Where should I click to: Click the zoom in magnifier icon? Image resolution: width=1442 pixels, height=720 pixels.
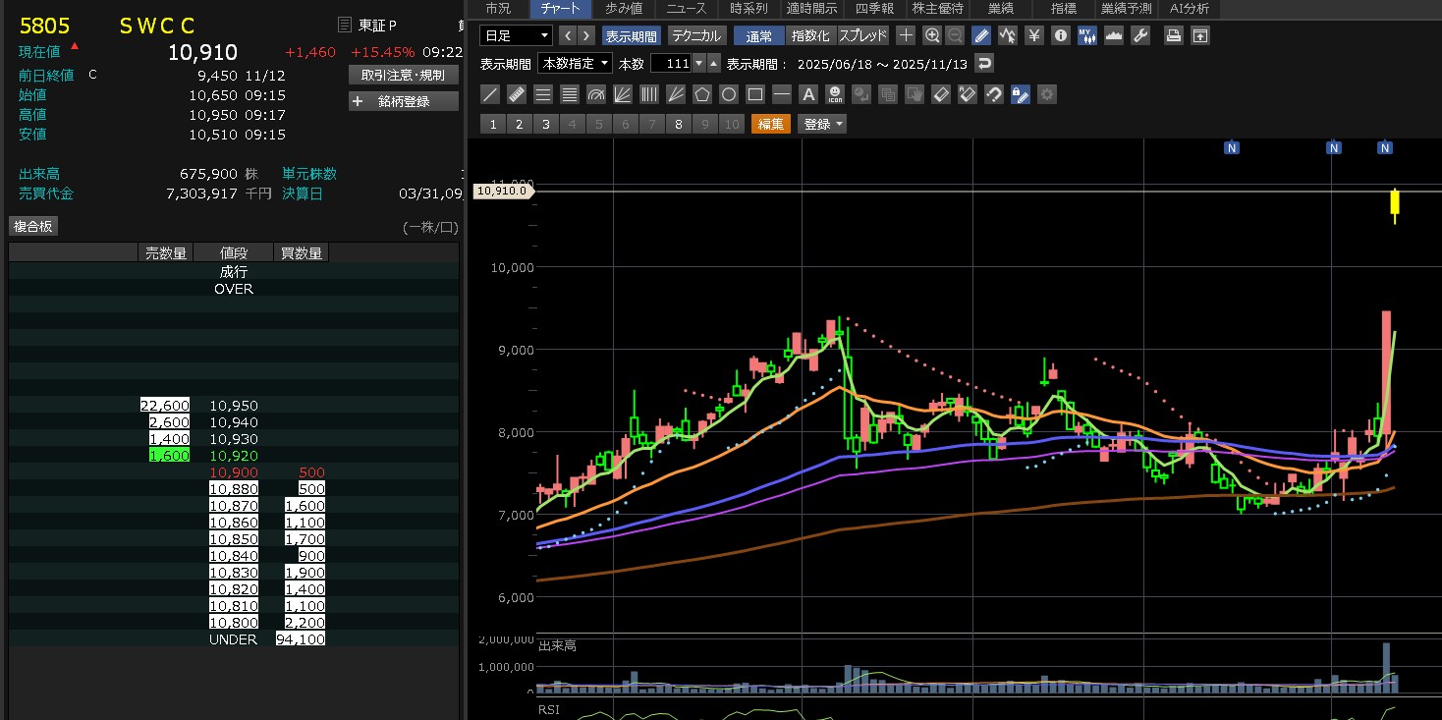(932, 35)
